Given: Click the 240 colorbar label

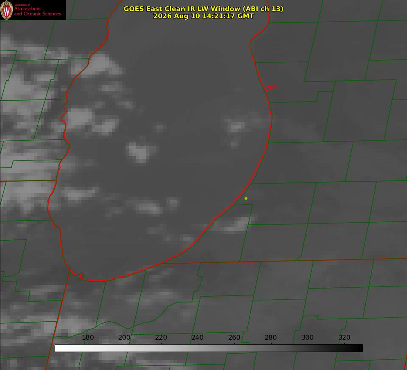Looking at the screenshot, I should click(198, 337).
